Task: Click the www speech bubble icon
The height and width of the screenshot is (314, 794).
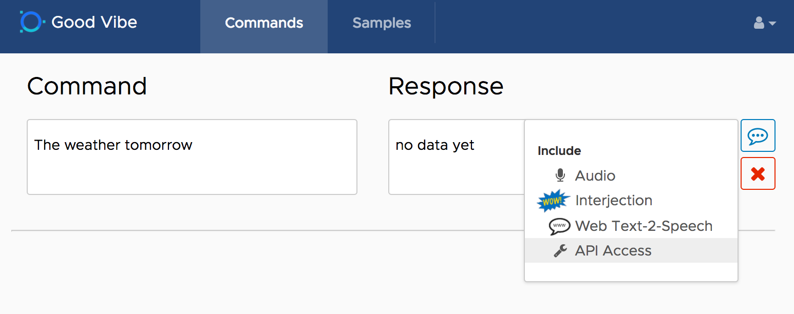Action: [x=559, y=226]
